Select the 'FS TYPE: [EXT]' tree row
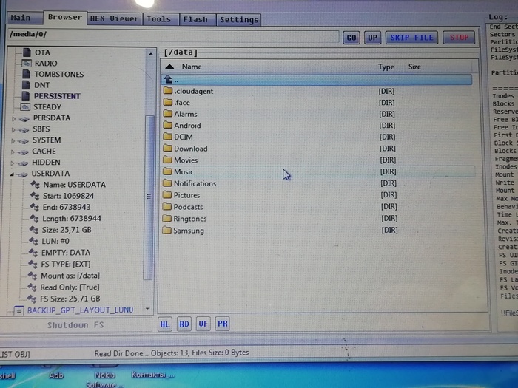 [65, 265]
